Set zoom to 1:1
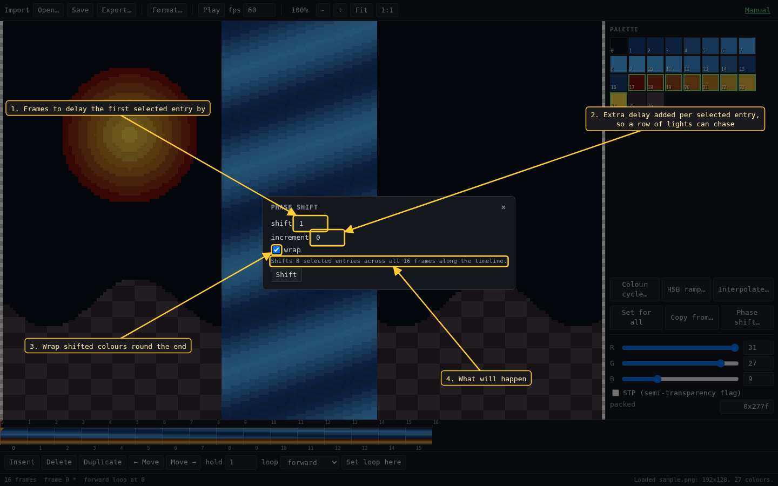This screenshot has width=778, height=486. tap(387, 10)
